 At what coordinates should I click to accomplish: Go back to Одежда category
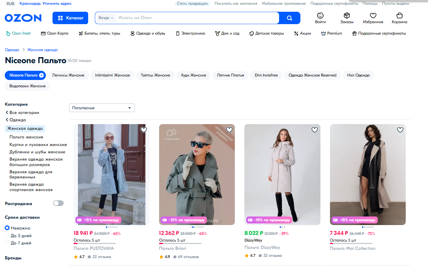tap(16, 120)
